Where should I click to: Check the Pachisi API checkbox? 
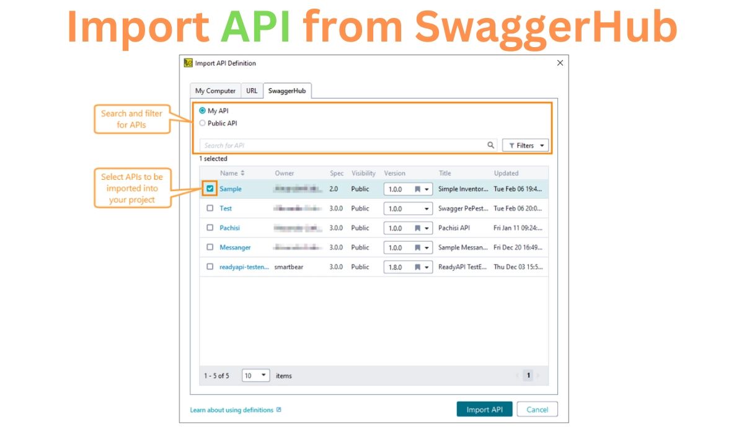pos(210,228)
